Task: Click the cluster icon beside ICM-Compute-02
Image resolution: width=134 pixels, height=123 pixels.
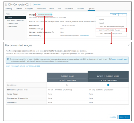Action: click(x=6, y=5)
